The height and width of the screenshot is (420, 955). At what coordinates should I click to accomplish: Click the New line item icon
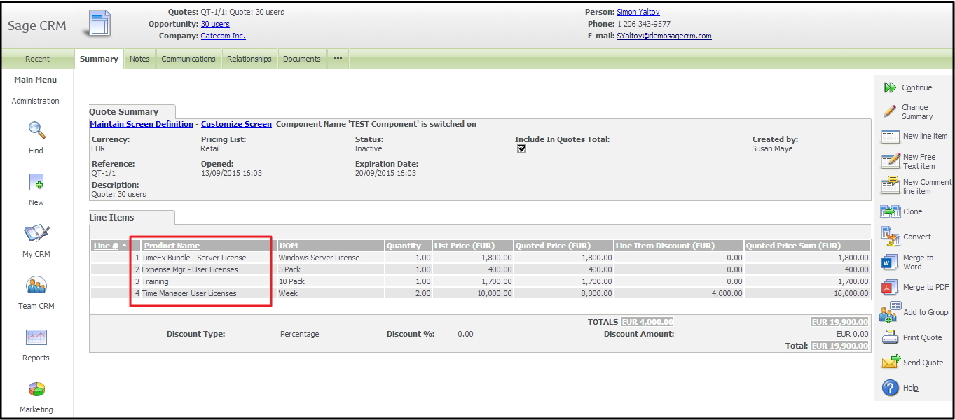(x=890, y=136)
